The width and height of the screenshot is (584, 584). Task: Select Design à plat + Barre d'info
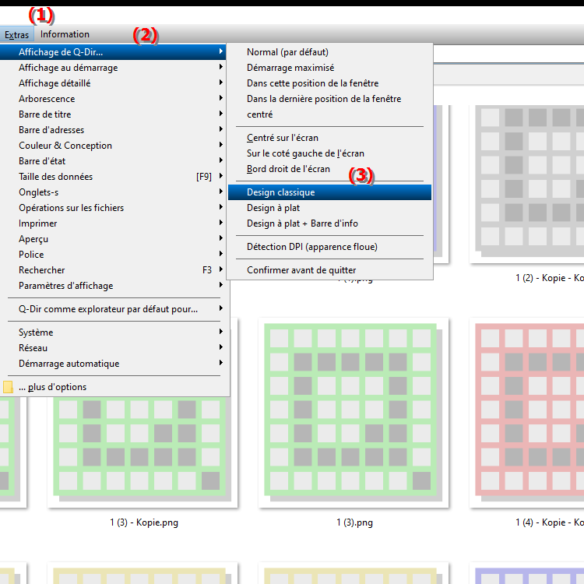coord(329,223)
